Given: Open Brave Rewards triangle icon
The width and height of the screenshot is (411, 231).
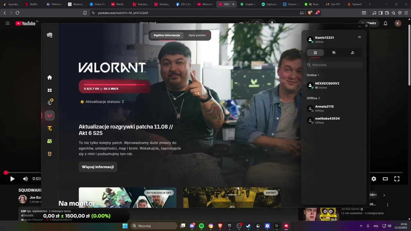Looking at the screenshot, I should click(x=317, y=13).
